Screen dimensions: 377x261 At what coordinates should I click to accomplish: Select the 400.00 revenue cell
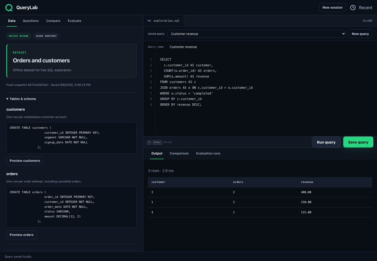click(x=306, y=192)
